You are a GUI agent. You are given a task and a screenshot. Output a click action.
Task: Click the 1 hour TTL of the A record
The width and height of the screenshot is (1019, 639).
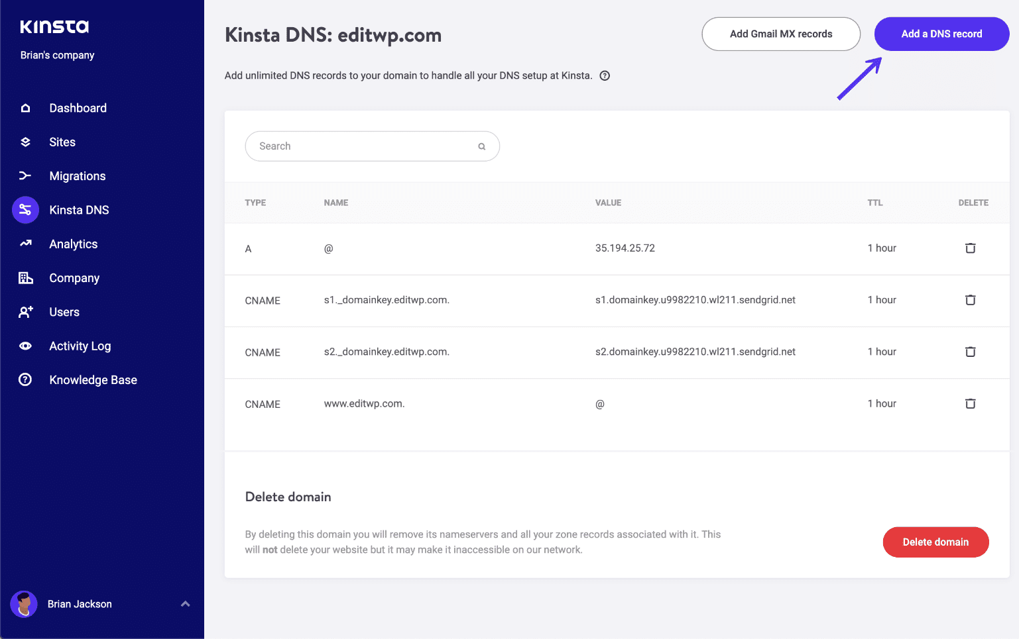[x=882, y=248]
